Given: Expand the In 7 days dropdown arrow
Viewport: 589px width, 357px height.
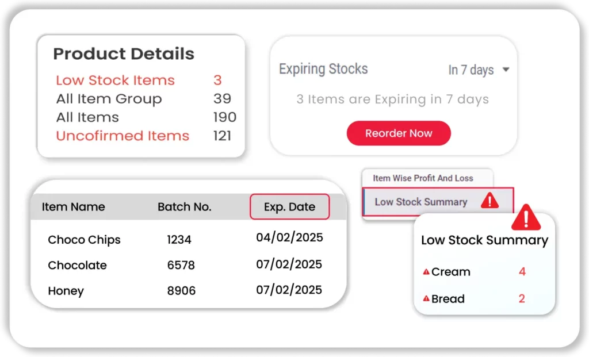Looking at the screenshot, I should [506, 70].
